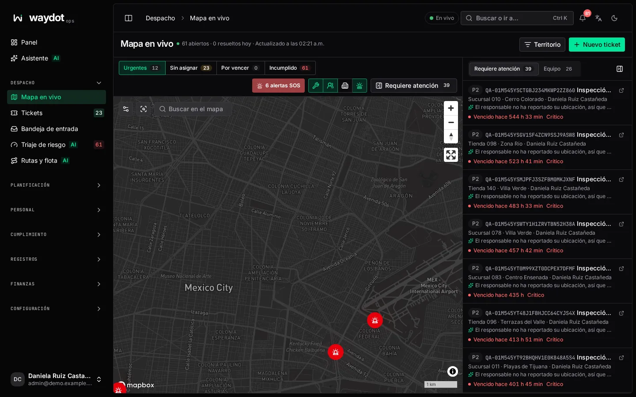Zoom in on the map
This screenshot has height=397, width=636.
click(x=451, y=108)
